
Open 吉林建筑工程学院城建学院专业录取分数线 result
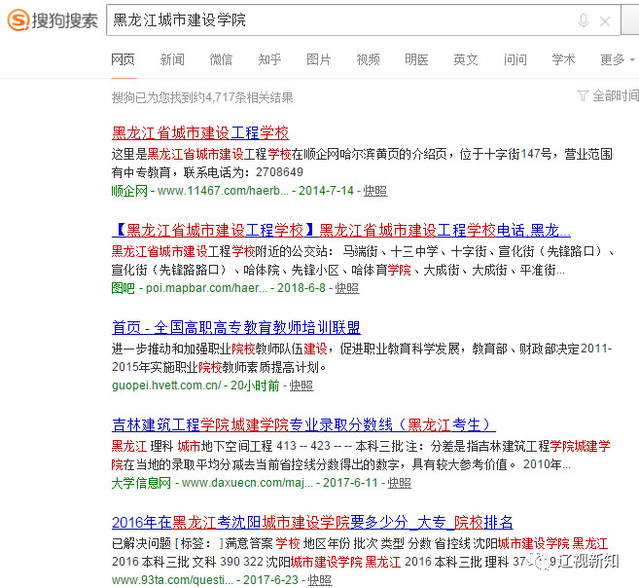[x=303, y=424]
